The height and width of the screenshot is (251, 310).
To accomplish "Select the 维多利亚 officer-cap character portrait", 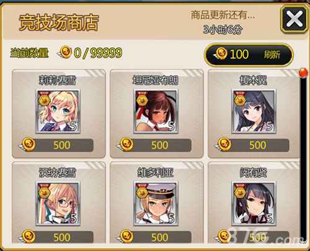I will (x=156, y=204).
